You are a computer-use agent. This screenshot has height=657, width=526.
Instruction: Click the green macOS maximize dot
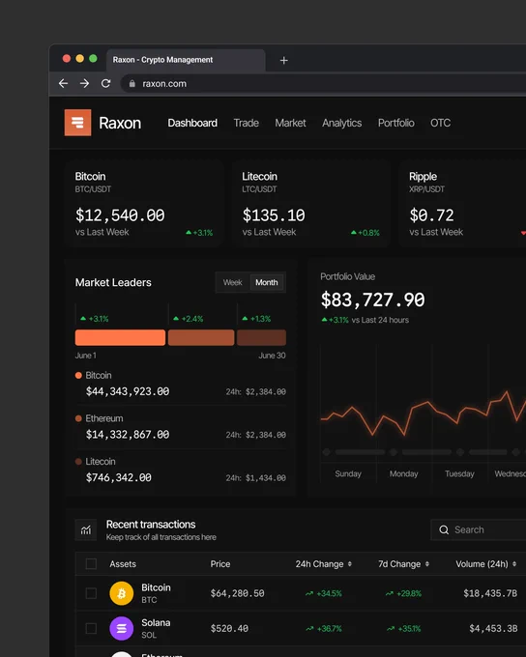click(93, 58)
